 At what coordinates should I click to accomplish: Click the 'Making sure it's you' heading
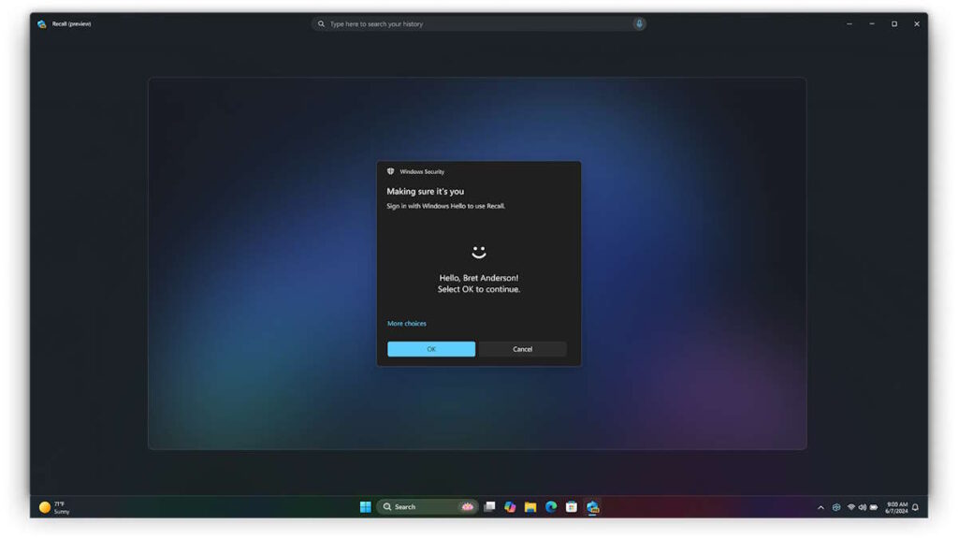(426, 191)
